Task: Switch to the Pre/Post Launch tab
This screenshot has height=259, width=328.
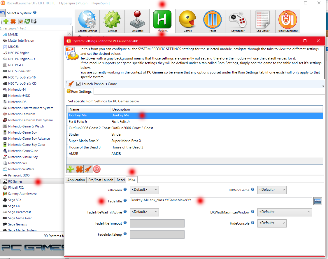Action: pos(101,180)
